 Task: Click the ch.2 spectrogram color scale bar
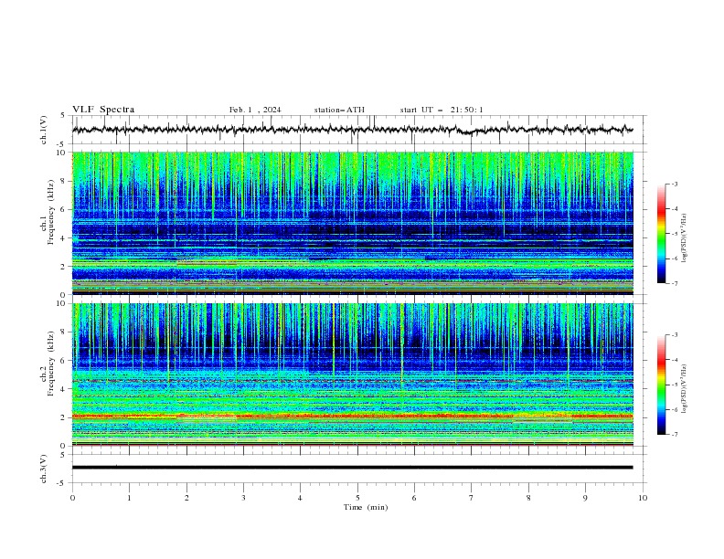[x=662, y=385]
